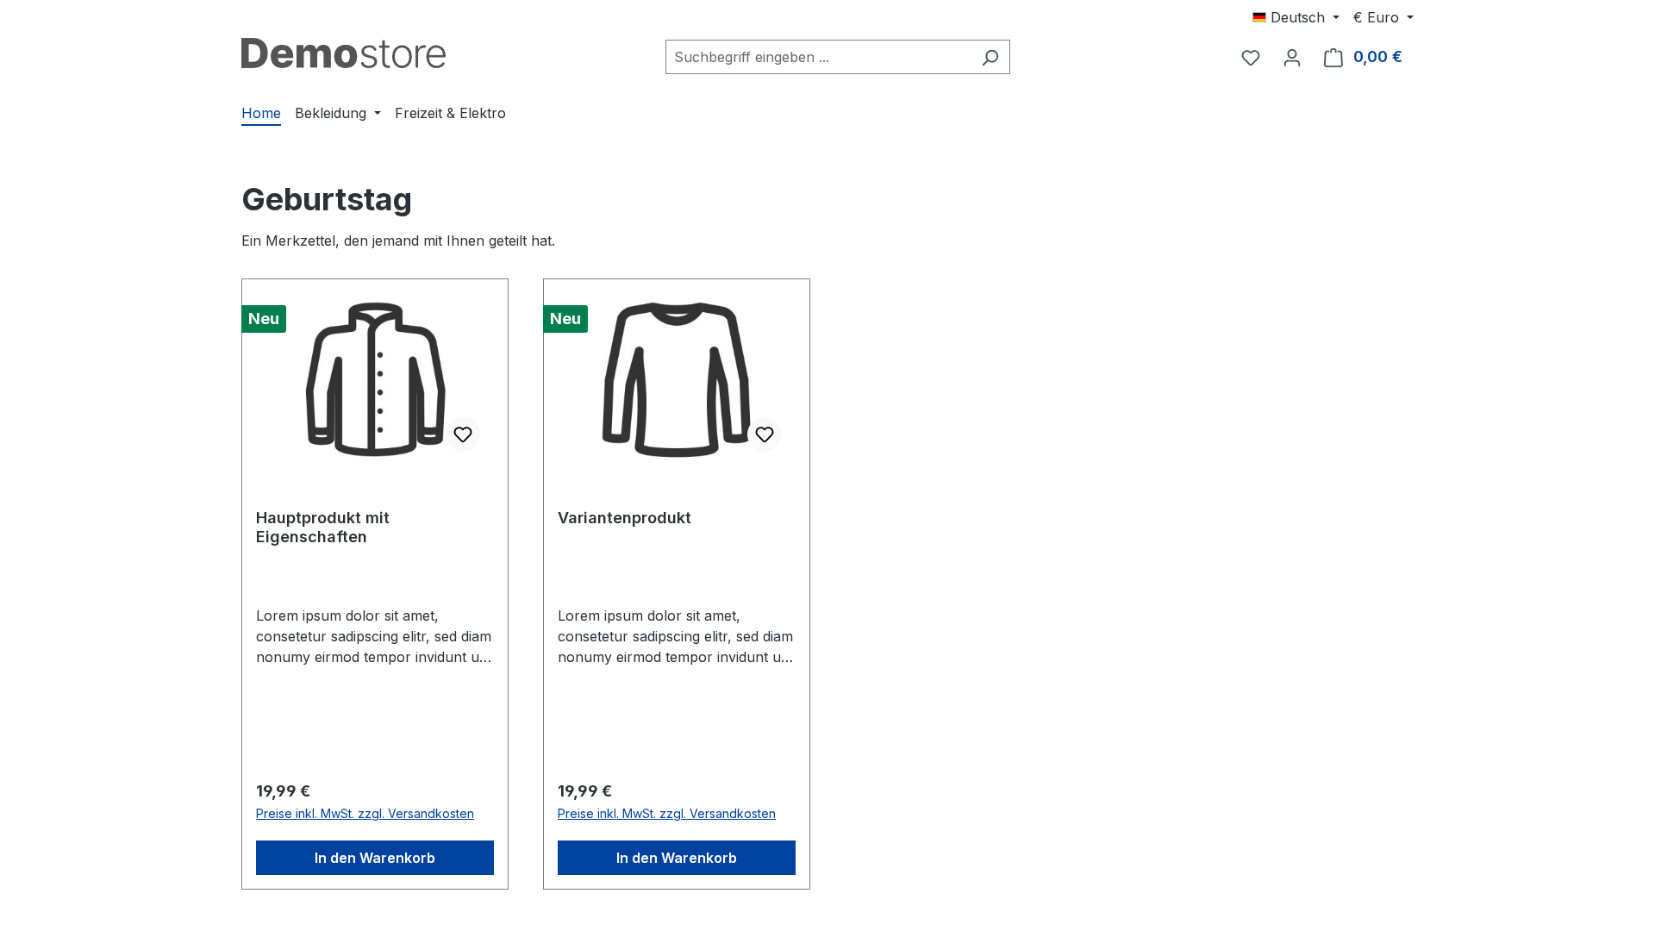The width and height of the screenshot is (1655, 931).
Task: Open the shopping cart bag icon
Action: pos(1333,58)
